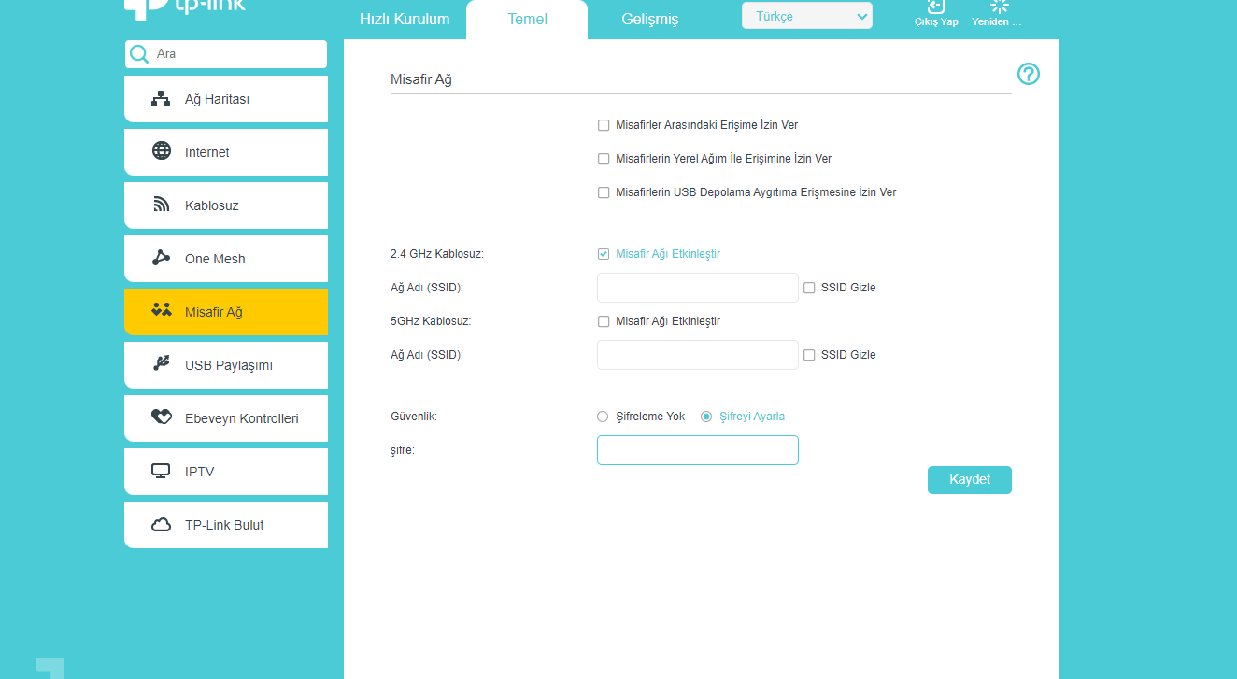The height and width of the screenshot is (679, 1237).
Task: Switch to Gelişmiş tab
Action: tap(650, 20)
